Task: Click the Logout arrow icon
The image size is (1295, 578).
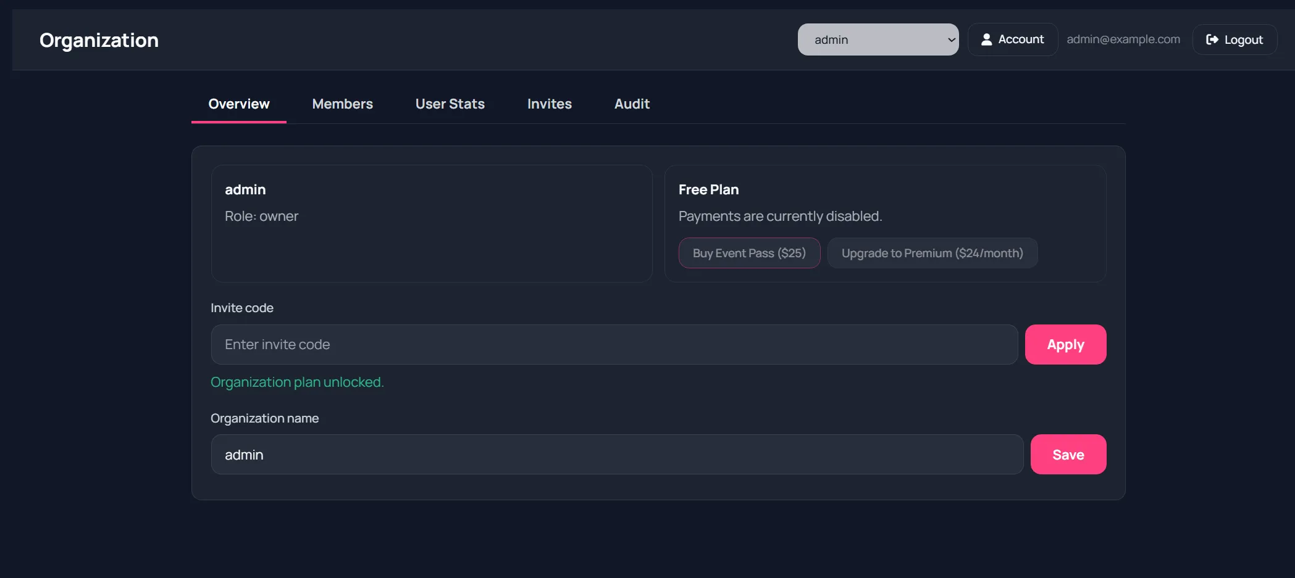Action: tap(1212, 39)
